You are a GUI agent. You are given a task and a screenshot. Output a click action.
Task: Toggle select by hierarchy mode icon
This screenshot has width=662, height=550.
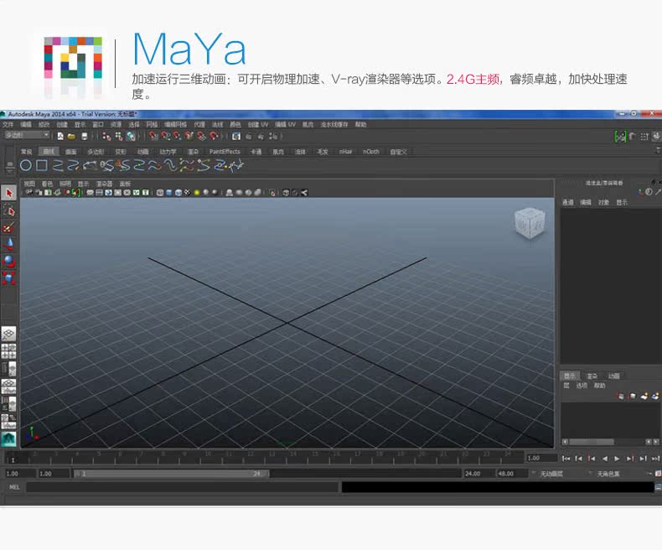pos(106,136)
